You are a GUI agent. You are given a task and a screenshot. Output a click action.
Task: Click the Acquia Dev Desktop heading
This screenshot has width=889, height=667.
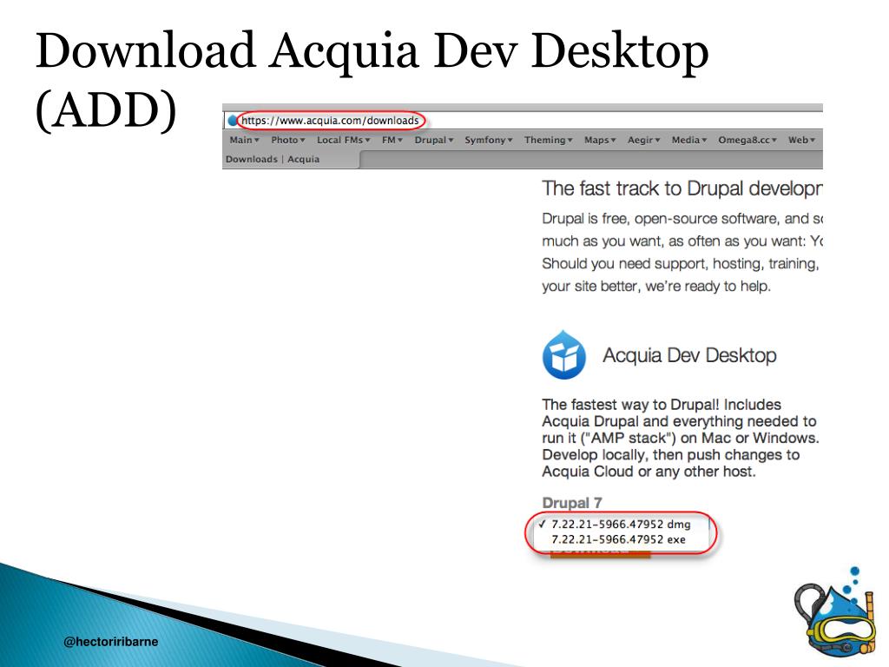(x=689, y=355)
